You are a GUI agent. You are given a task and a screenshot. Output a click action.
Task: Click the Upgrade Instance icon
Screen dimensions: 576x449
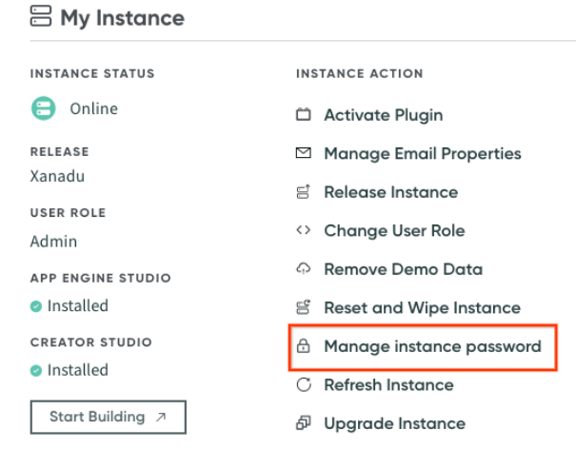tap(304, 423)
